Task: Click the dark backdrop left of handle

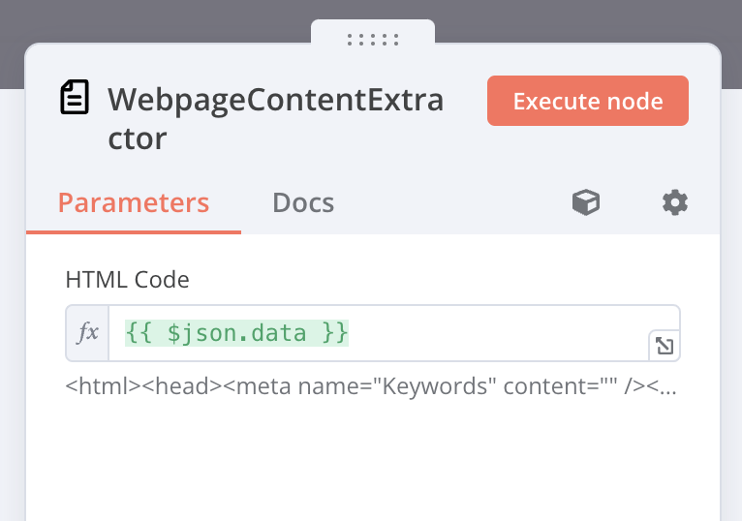Action: (x=155, y=21)
